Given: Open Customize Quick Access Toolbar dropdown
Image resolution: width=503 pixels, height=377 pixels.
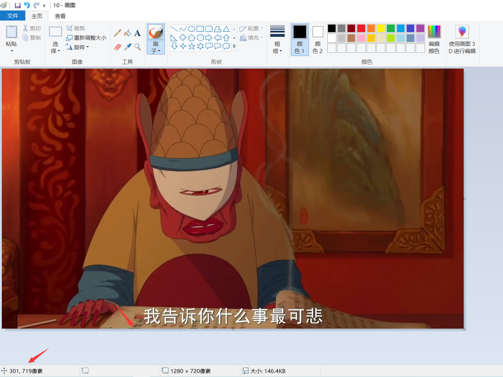Looking at the screenshot, I should (44, 5).
